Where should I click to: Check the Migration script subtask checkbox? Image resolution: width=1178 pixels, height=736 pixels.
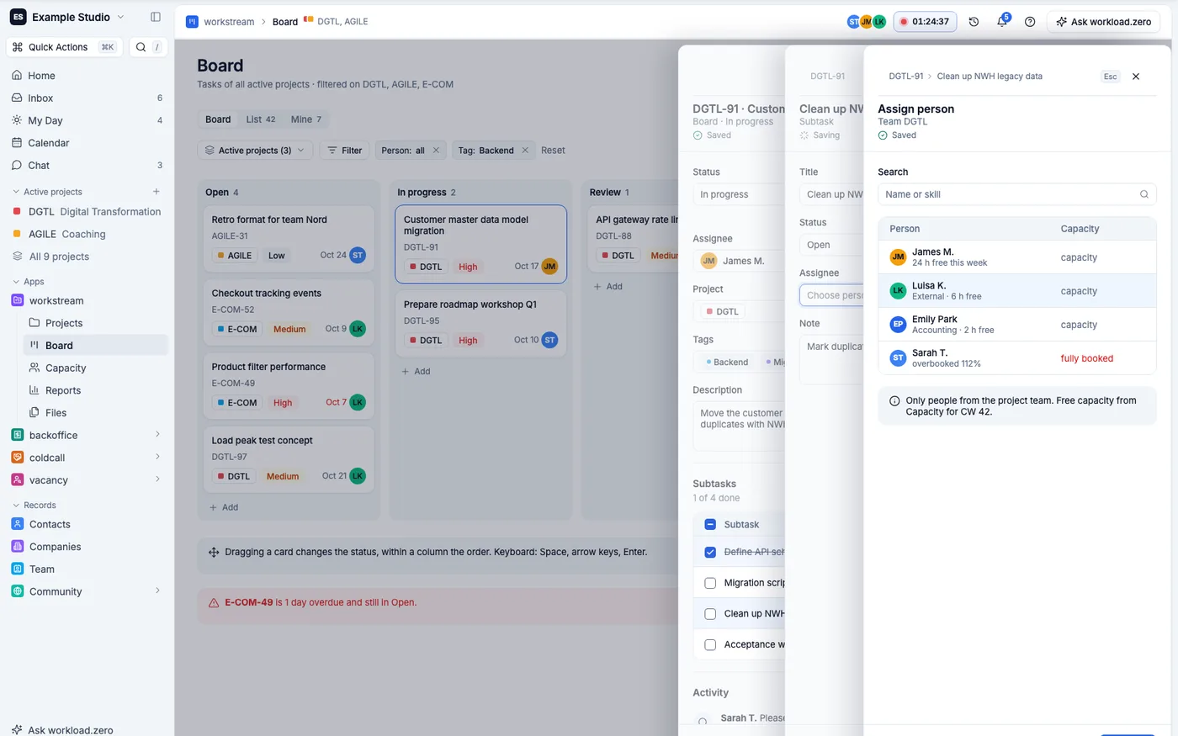(710, 583)
